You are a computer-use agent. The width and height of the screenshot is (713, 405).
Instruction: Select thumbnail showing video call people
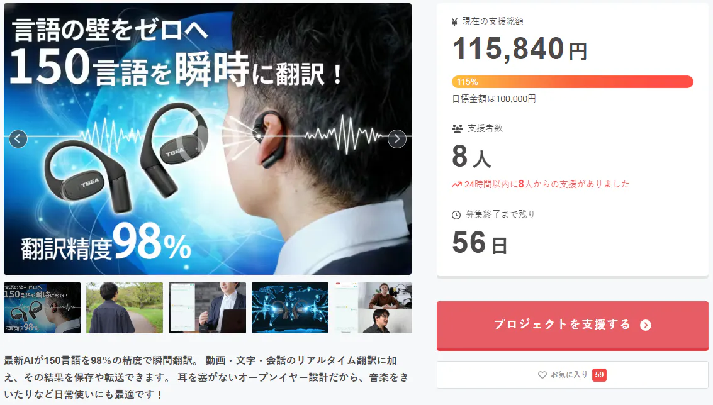click(373, 308)
